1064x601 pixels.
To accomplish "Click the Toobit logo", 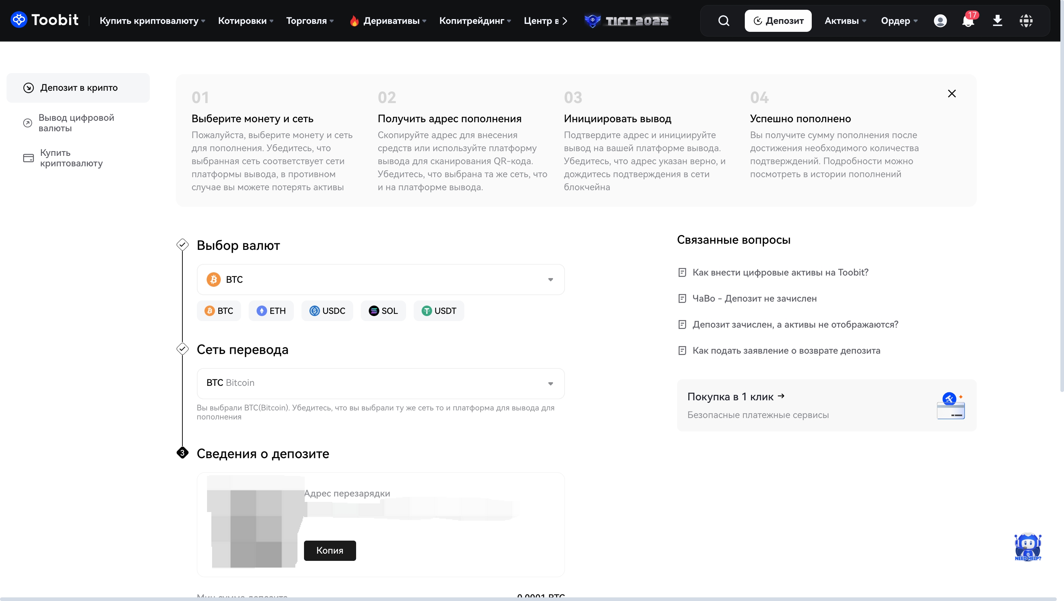I will point(45,20).
